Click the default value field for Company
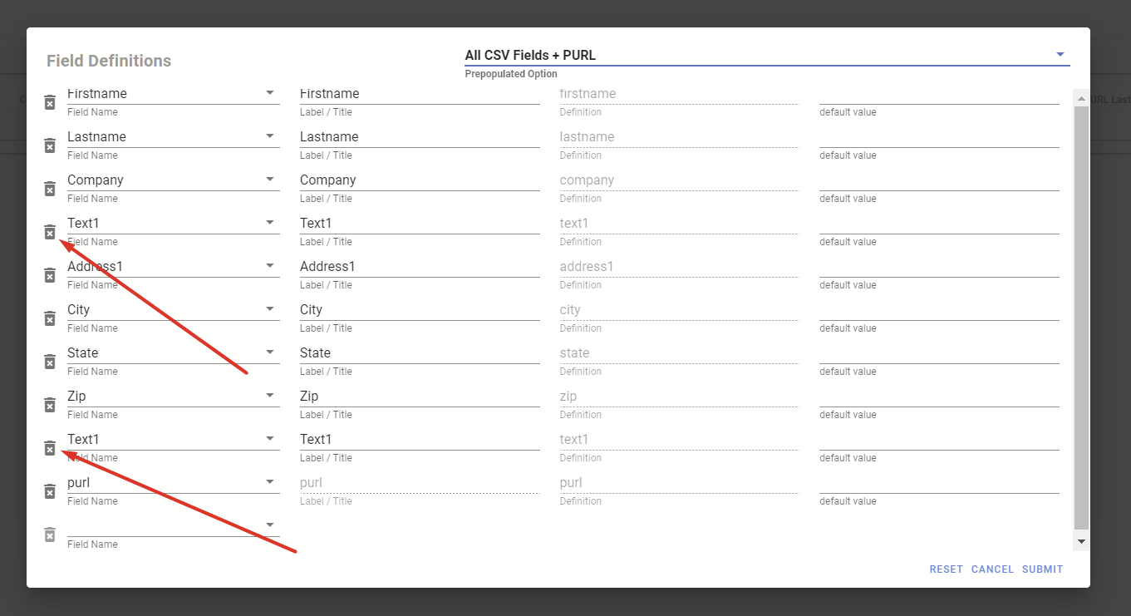1131x616 pixels. coord(939,180)
